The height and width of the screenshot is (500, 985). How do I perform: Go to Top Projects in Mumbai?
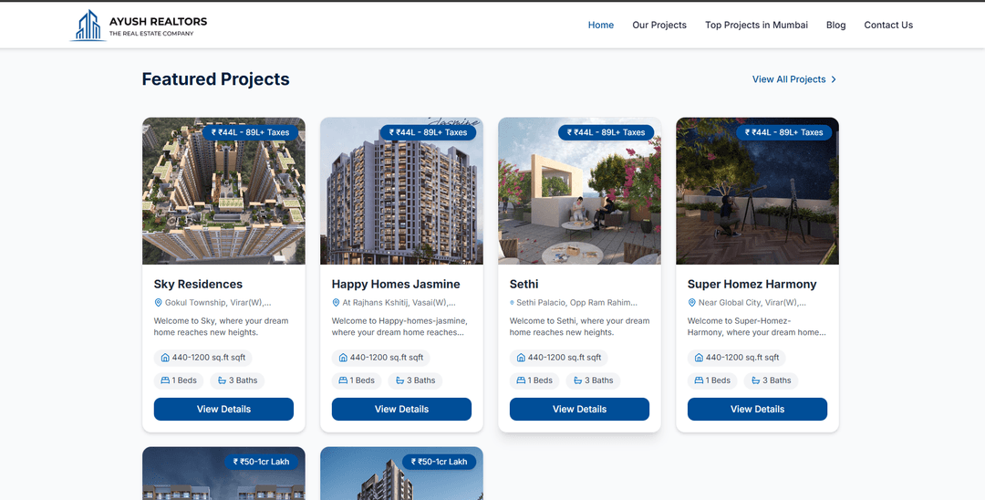(x=756, y=26)
